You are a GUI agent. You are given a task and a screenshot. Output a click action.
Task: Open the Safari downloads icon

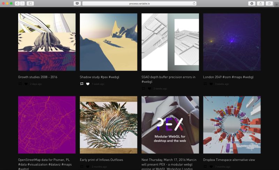(251, 3)
